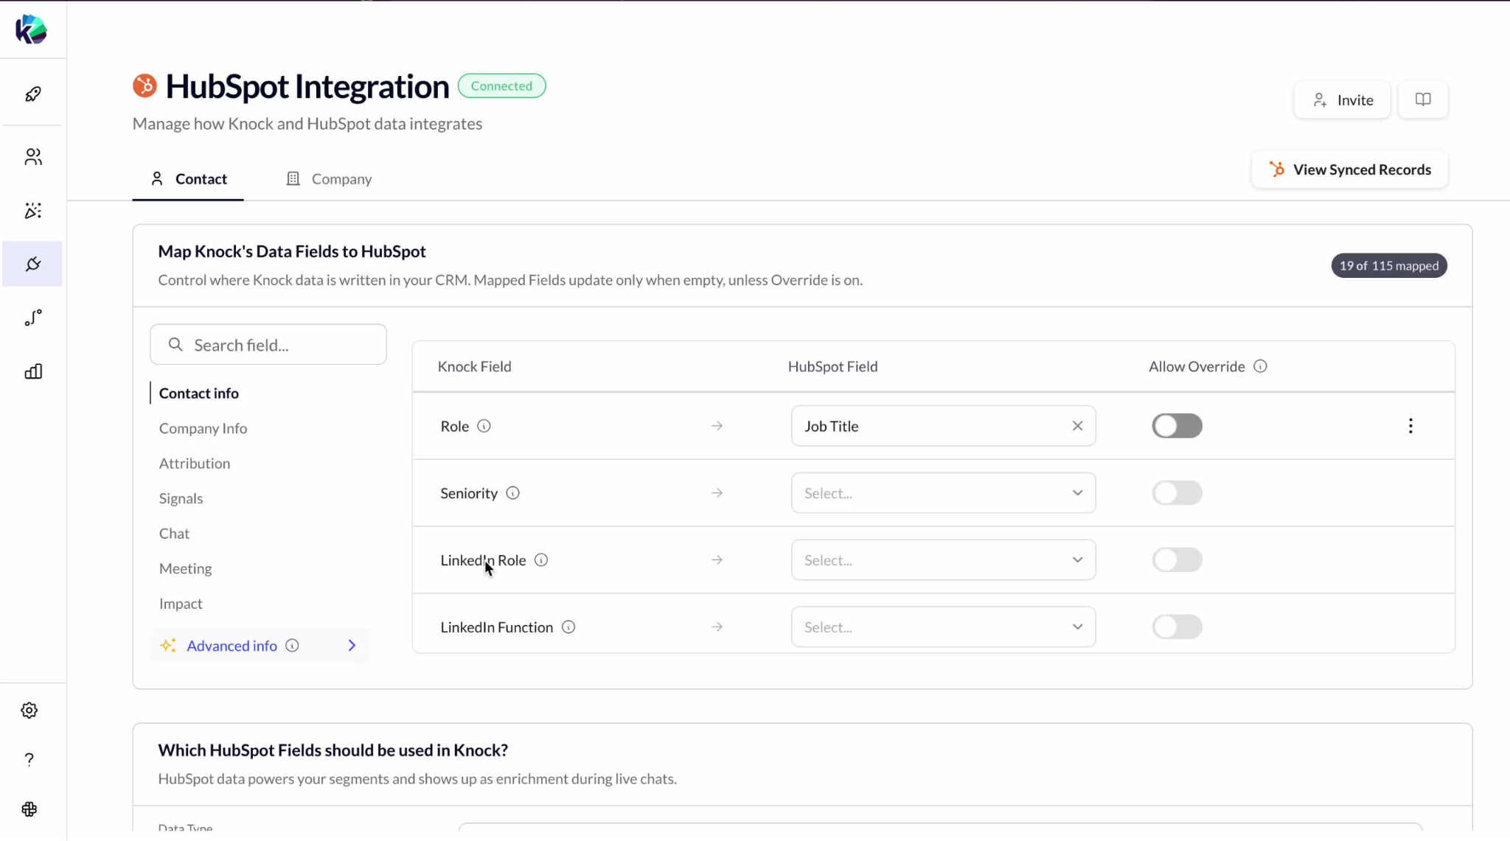This screenshot has height=841, width=1510.
Task: Select Contact info category
Action: 199,394
